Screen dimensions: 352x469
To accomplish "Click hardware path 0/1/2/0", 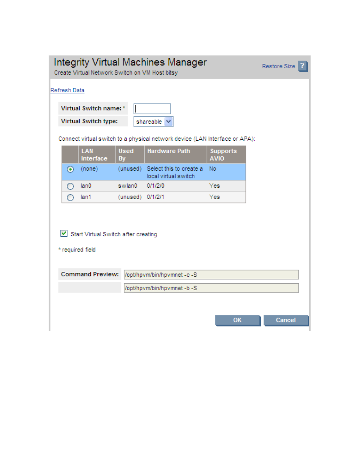I will pos(156,186).
